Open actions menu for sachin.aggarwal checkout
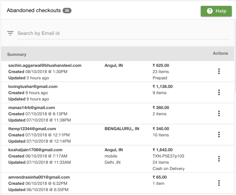The height and width of the screenshot is (195, 236). coord(219,71)
